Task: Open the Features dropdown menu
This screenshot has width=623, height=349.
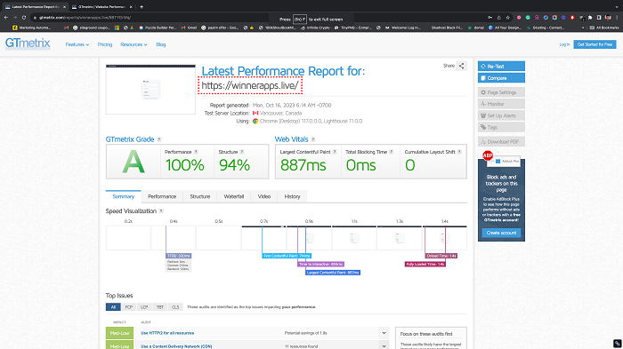Action: tap(77, 44)
